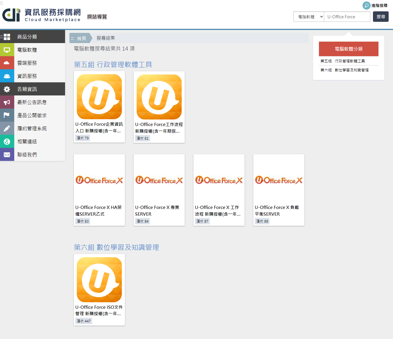The height and width of the screenshot is (339, 393).
Task: Click the 雲端服務 cloud icon
Action: click(7, 63)
